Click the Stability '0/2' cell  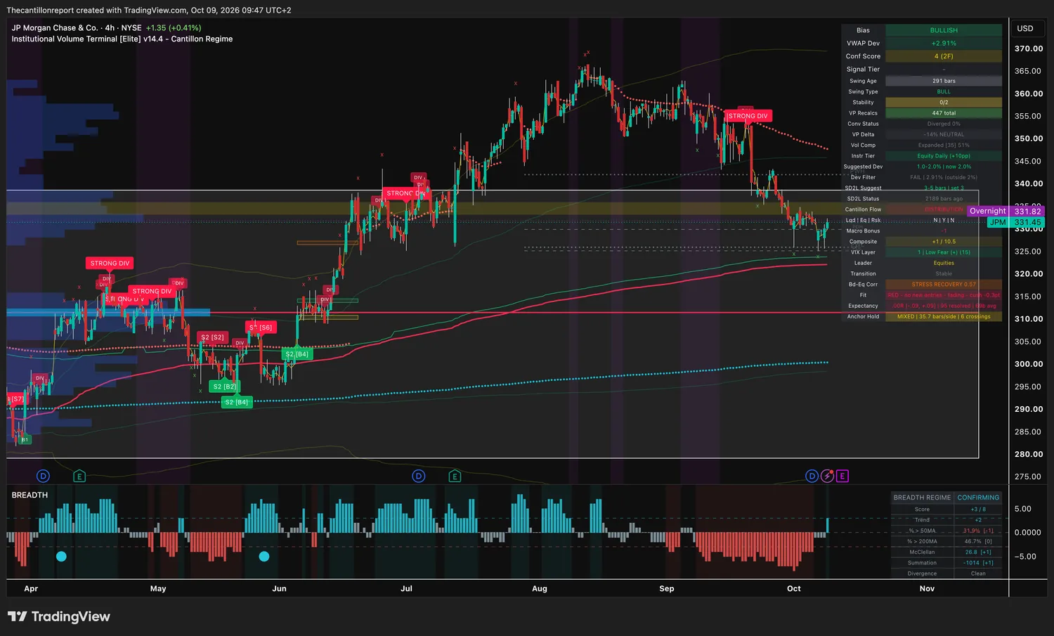944,103
